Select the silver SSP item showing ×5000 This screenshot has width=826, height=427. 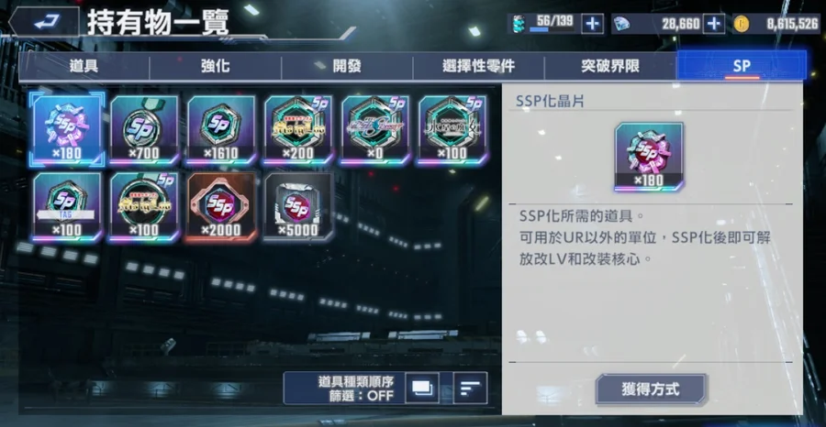298,207
